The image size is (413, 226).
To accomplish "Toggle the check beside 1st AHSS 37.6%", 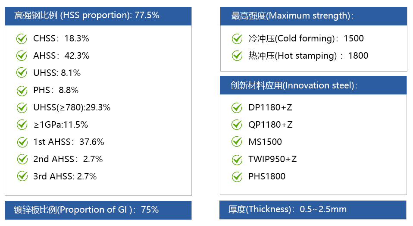I will click(22, 142).
